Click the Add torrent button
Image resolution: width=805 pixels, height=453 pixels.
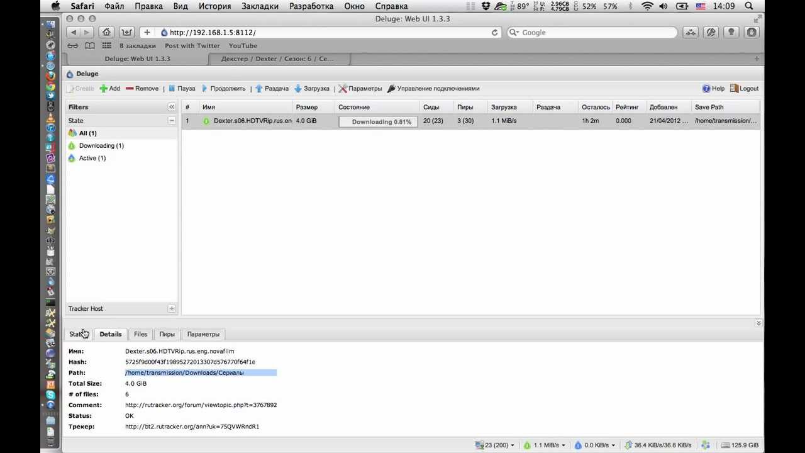tap(109, 89)
